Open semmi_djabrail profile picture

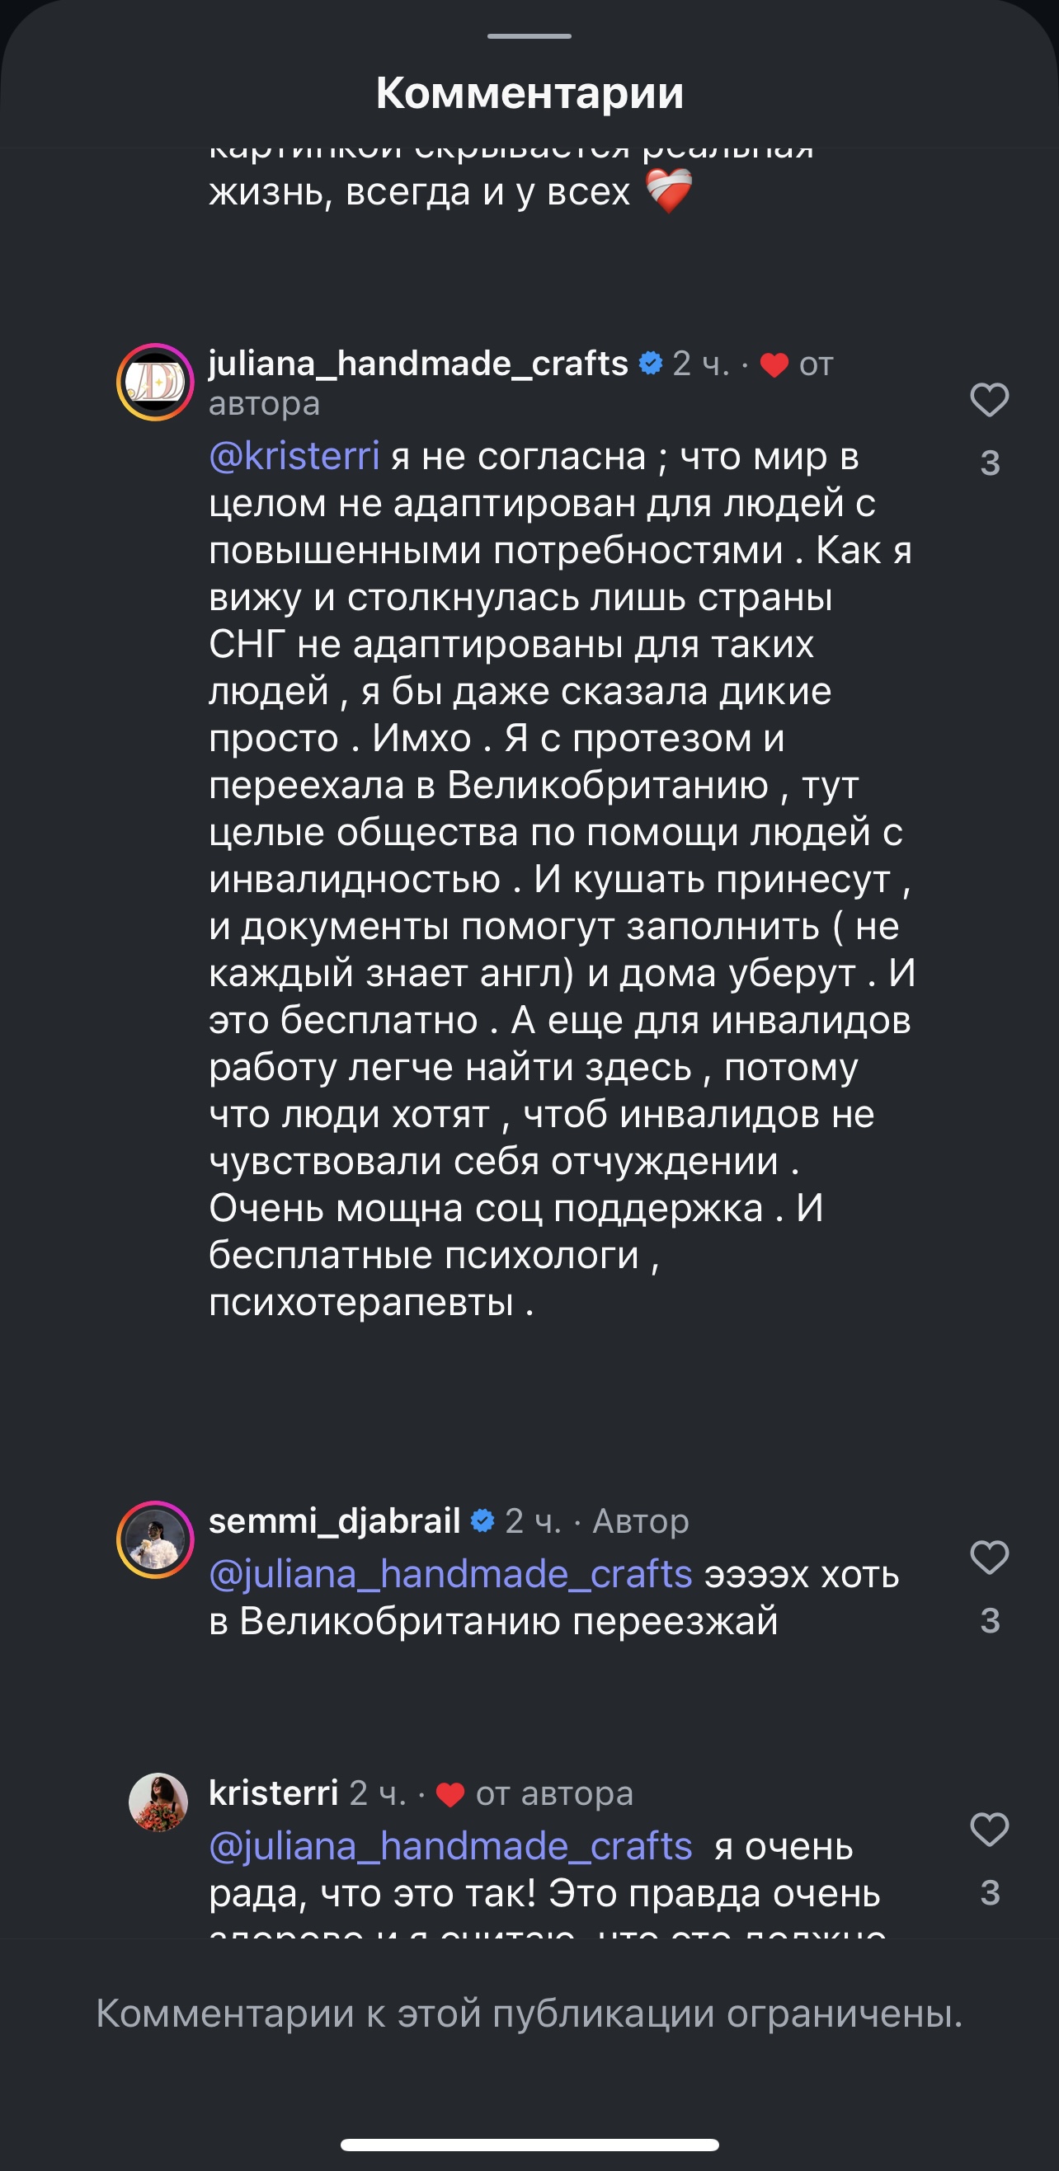[x=155, y=1539]
